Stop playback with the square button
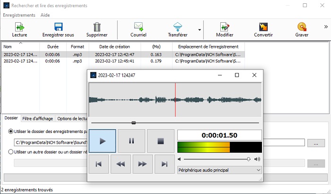 click(x=161, y=141)
